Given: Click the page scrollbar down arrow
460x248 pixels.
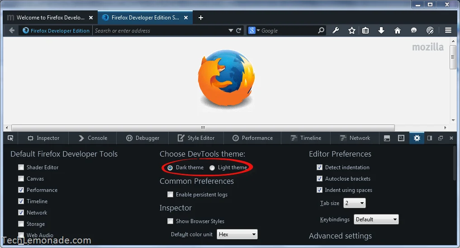Looking at the screenshot, I should [x=453, y=120].
